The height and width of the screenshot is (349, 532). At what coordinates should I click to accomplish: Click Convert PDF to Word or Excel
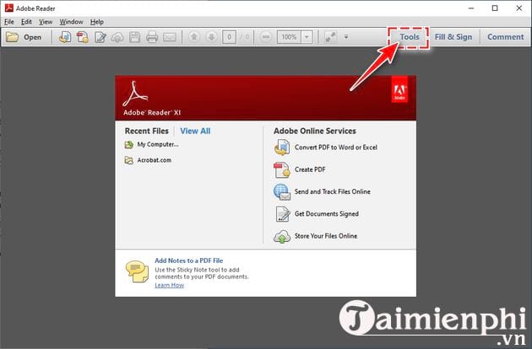336,148
